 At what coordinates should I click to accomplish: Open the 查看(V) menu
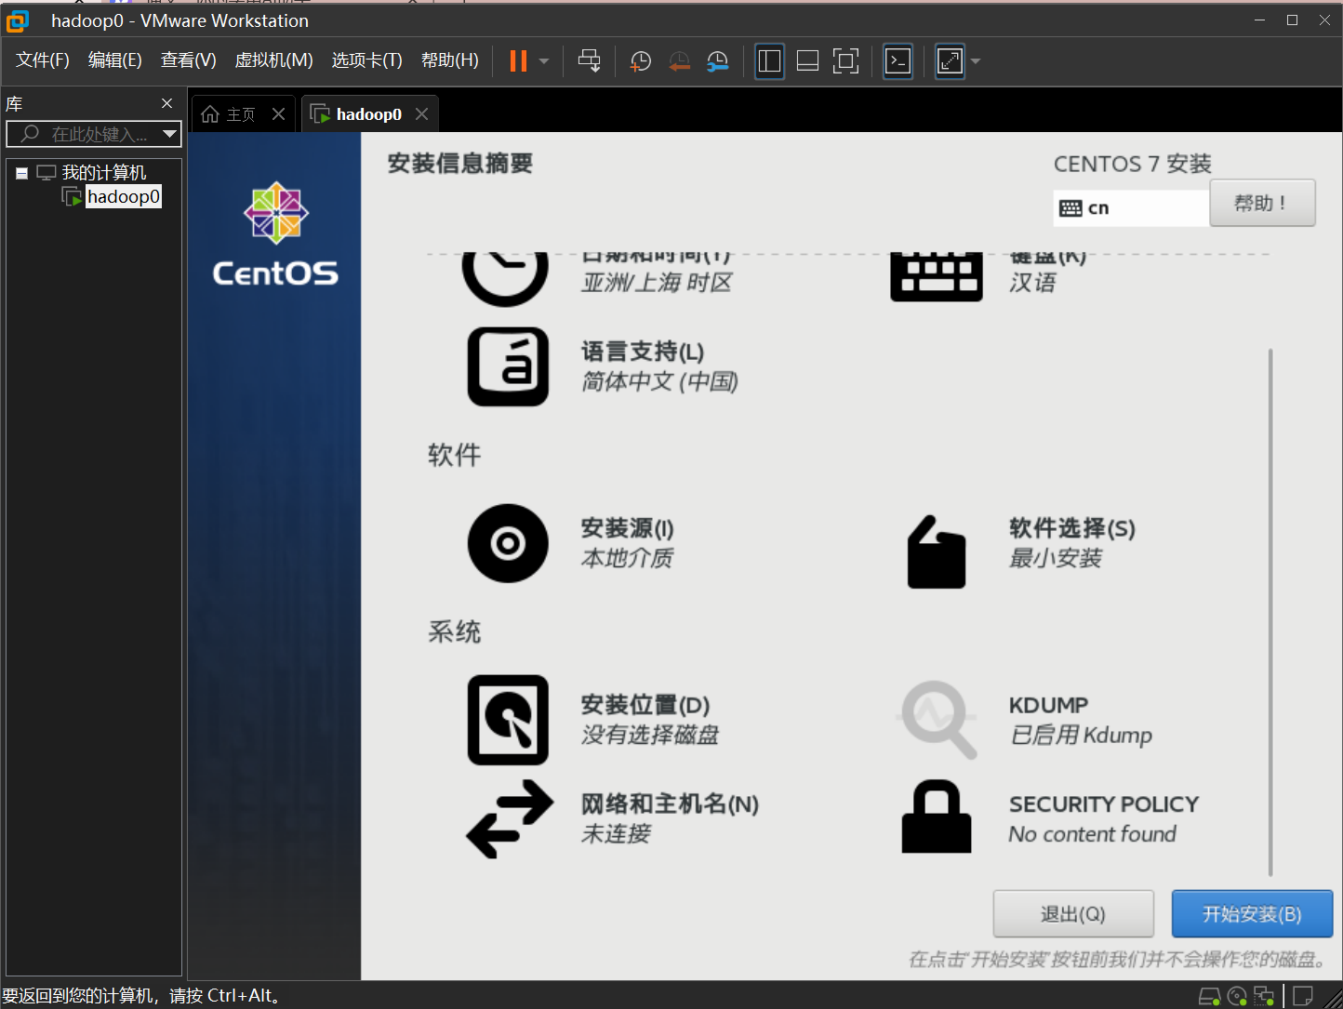189,60
